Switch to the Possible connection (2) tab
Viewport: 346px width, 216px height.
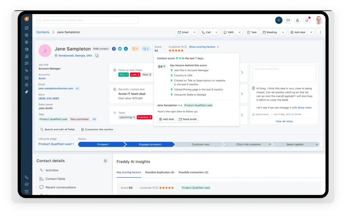pyautogui.click(x=194, y=172)
